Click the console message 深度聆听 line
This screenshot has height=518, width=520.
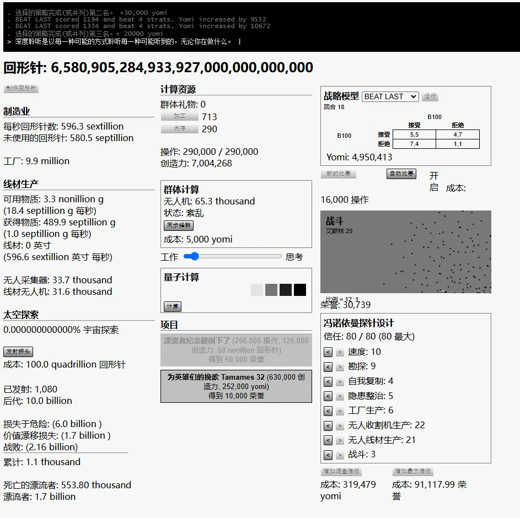coord(123,41)
